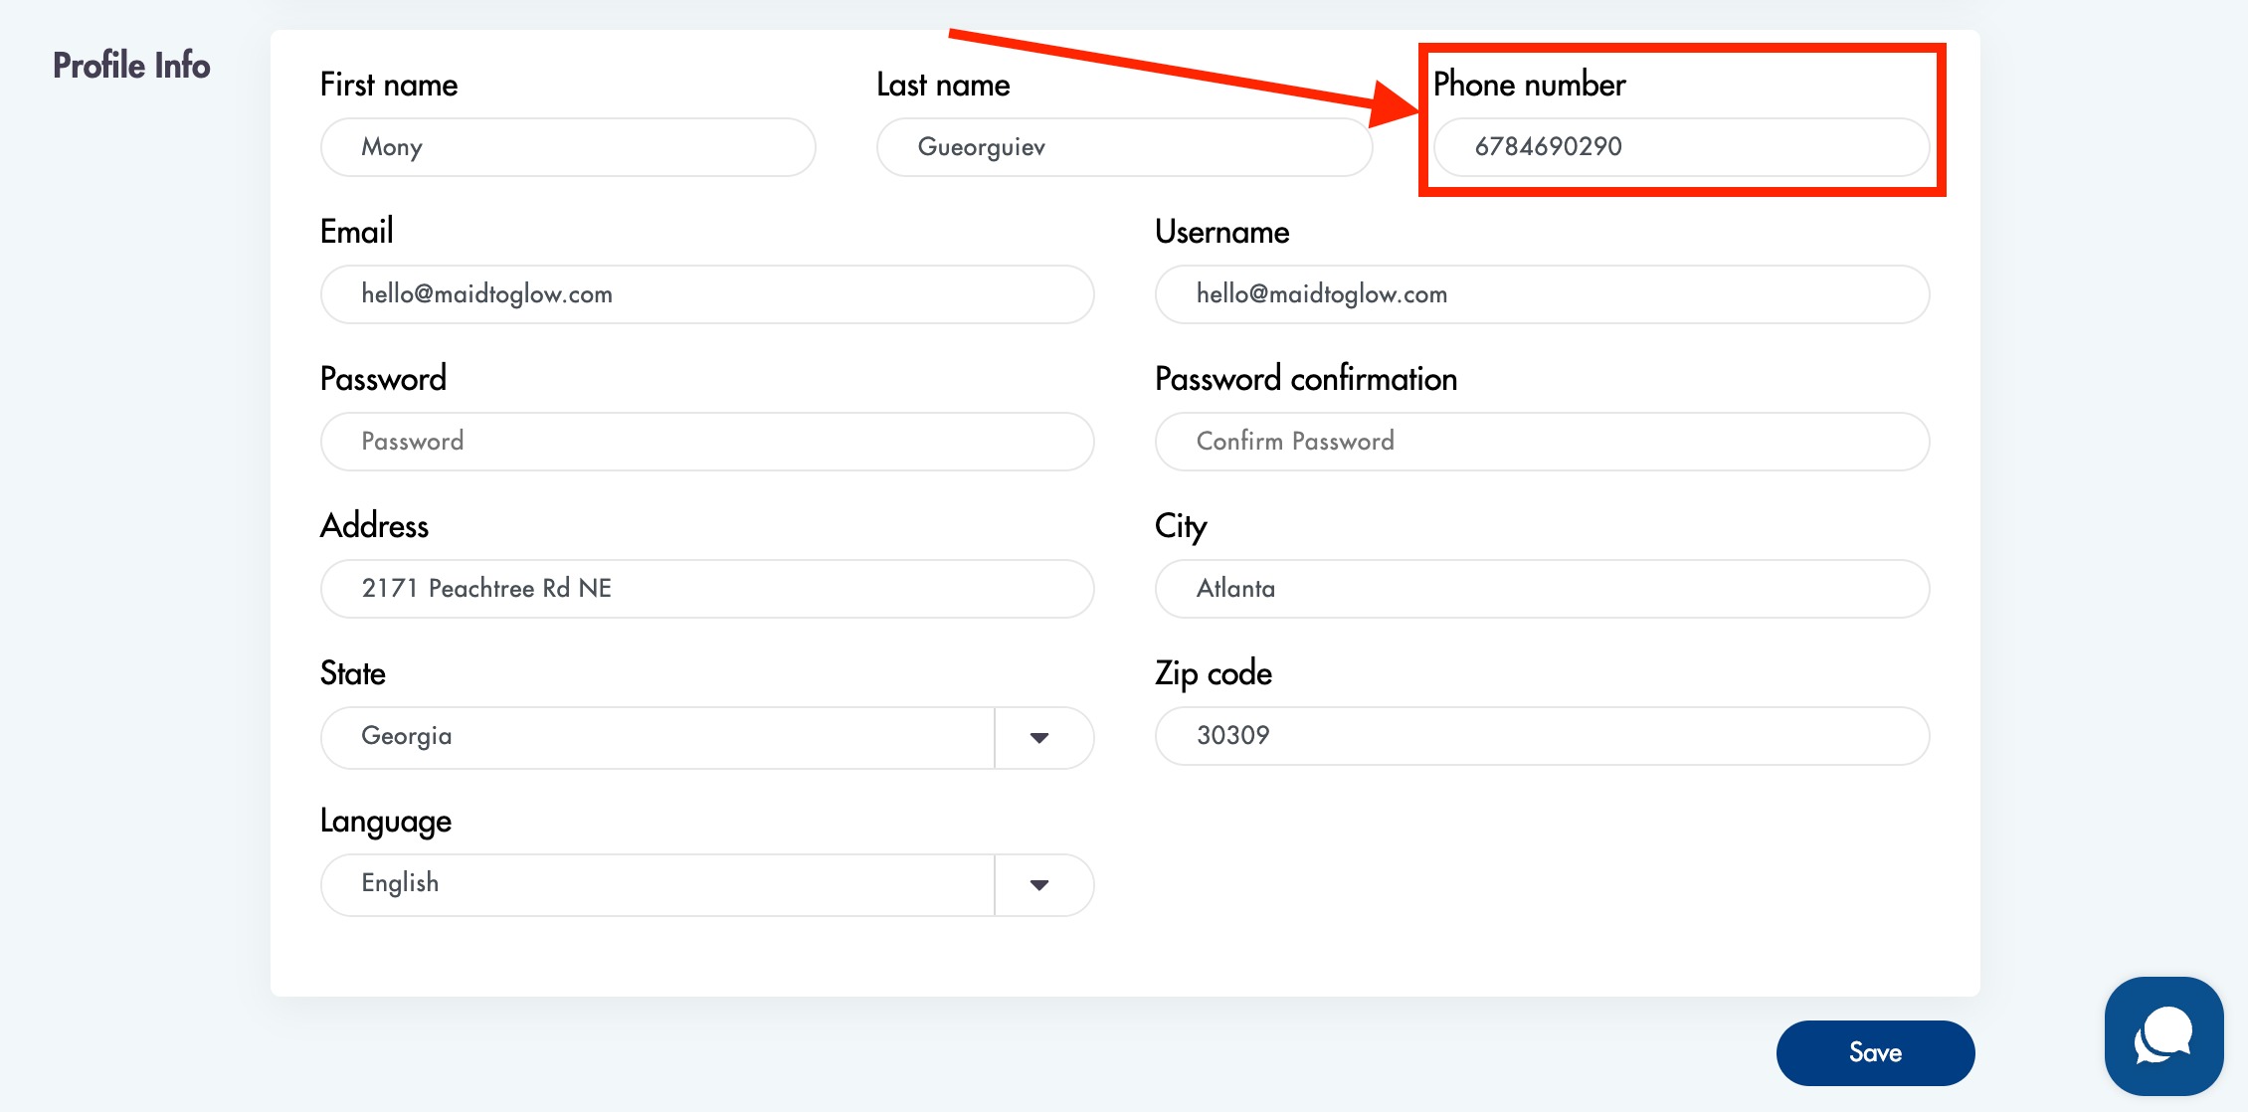This screenshot has width=2248, height=1112.
Task: Open the Georgia state selector
Action: tap(656, 737)
